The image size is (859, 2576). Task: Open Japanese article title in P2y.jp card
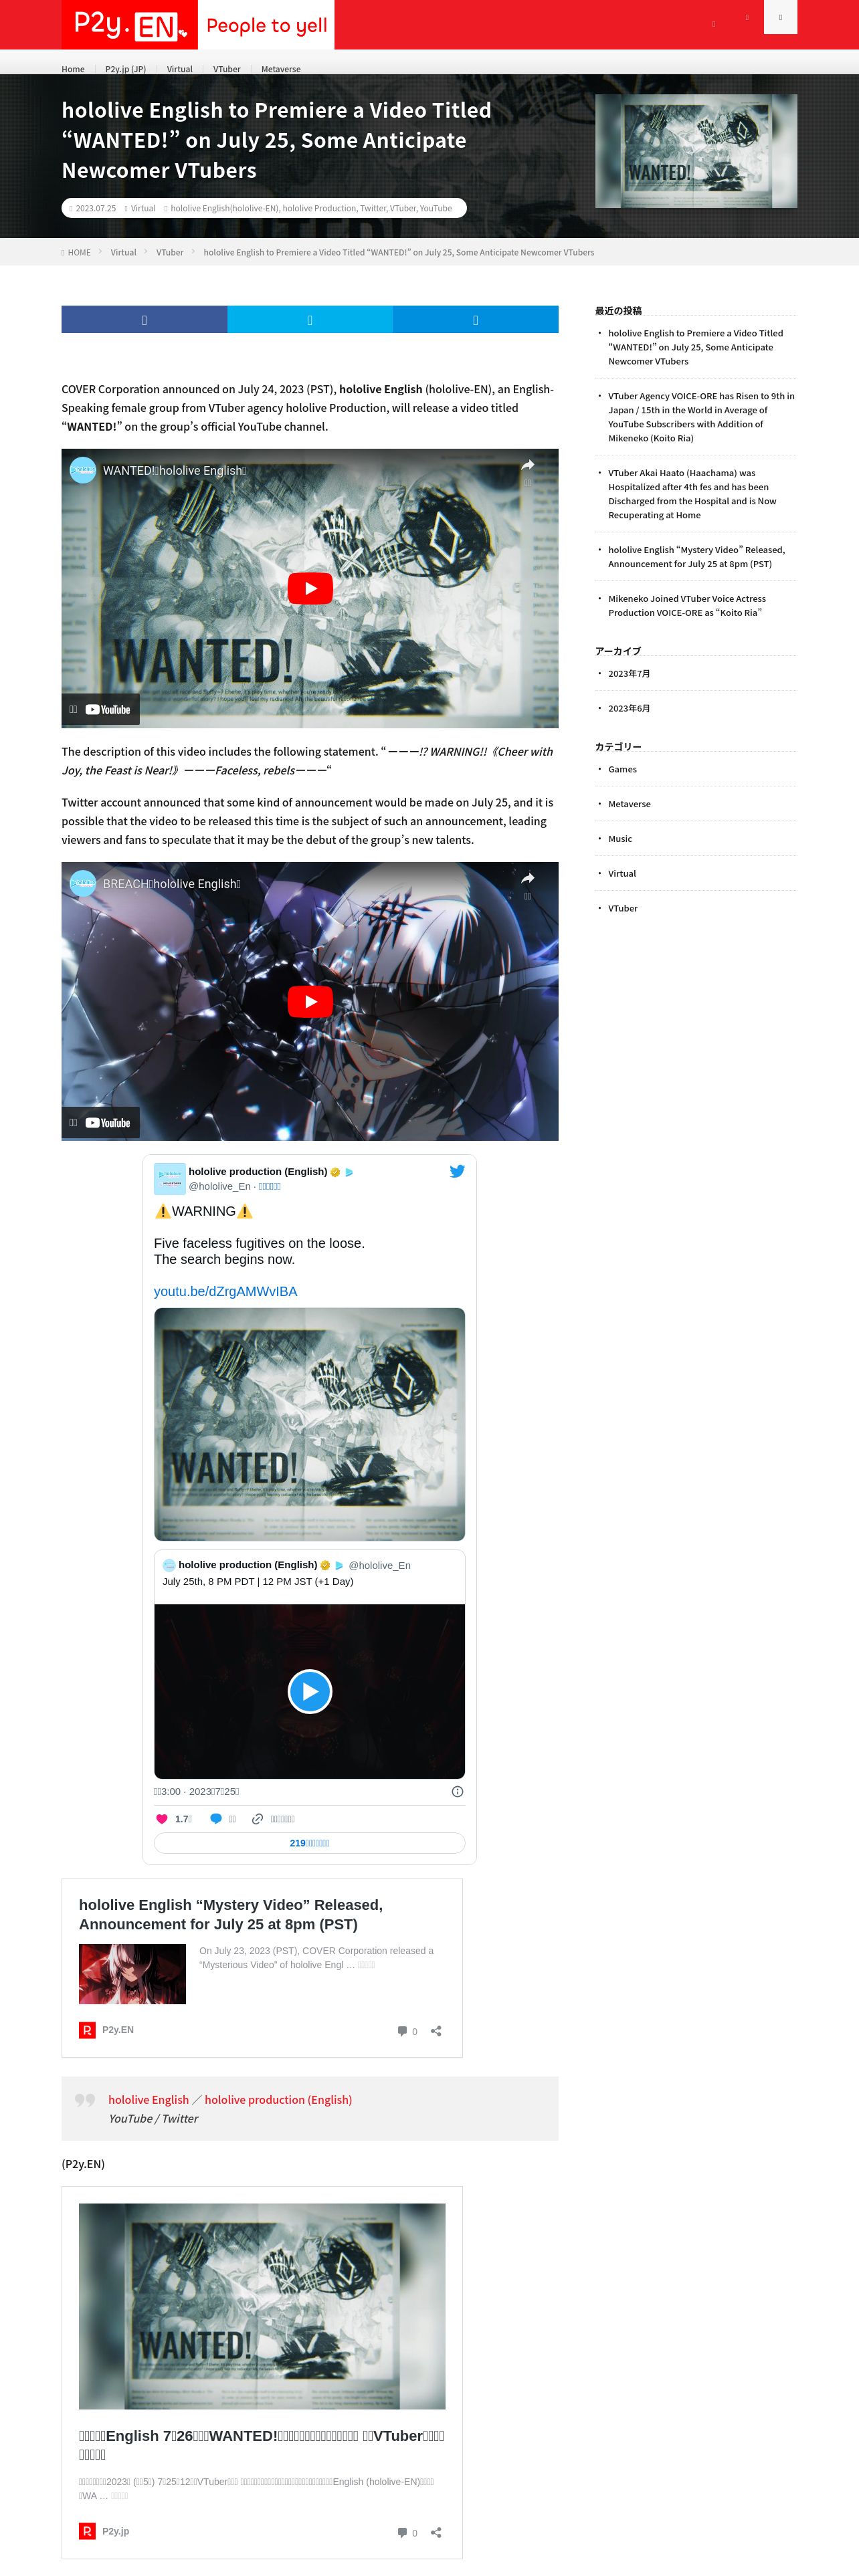262,2445
